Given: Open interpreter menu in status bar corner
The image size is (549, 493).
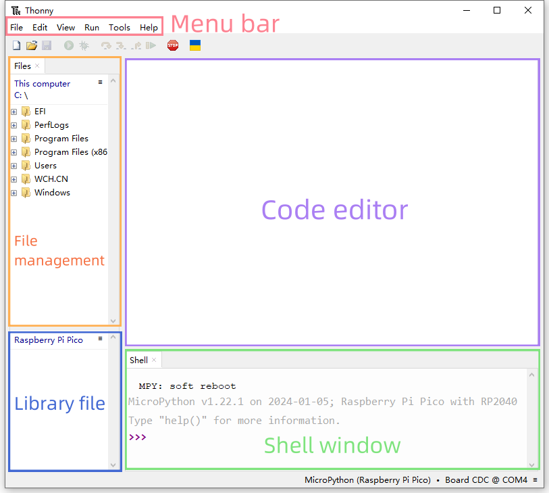Looking at the screenshot, I should (535, 479).
